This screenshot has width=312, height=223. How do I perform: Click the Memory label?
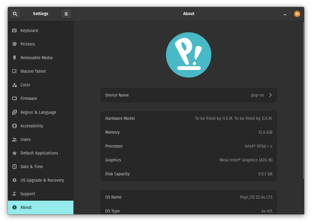tap(112, 132)
